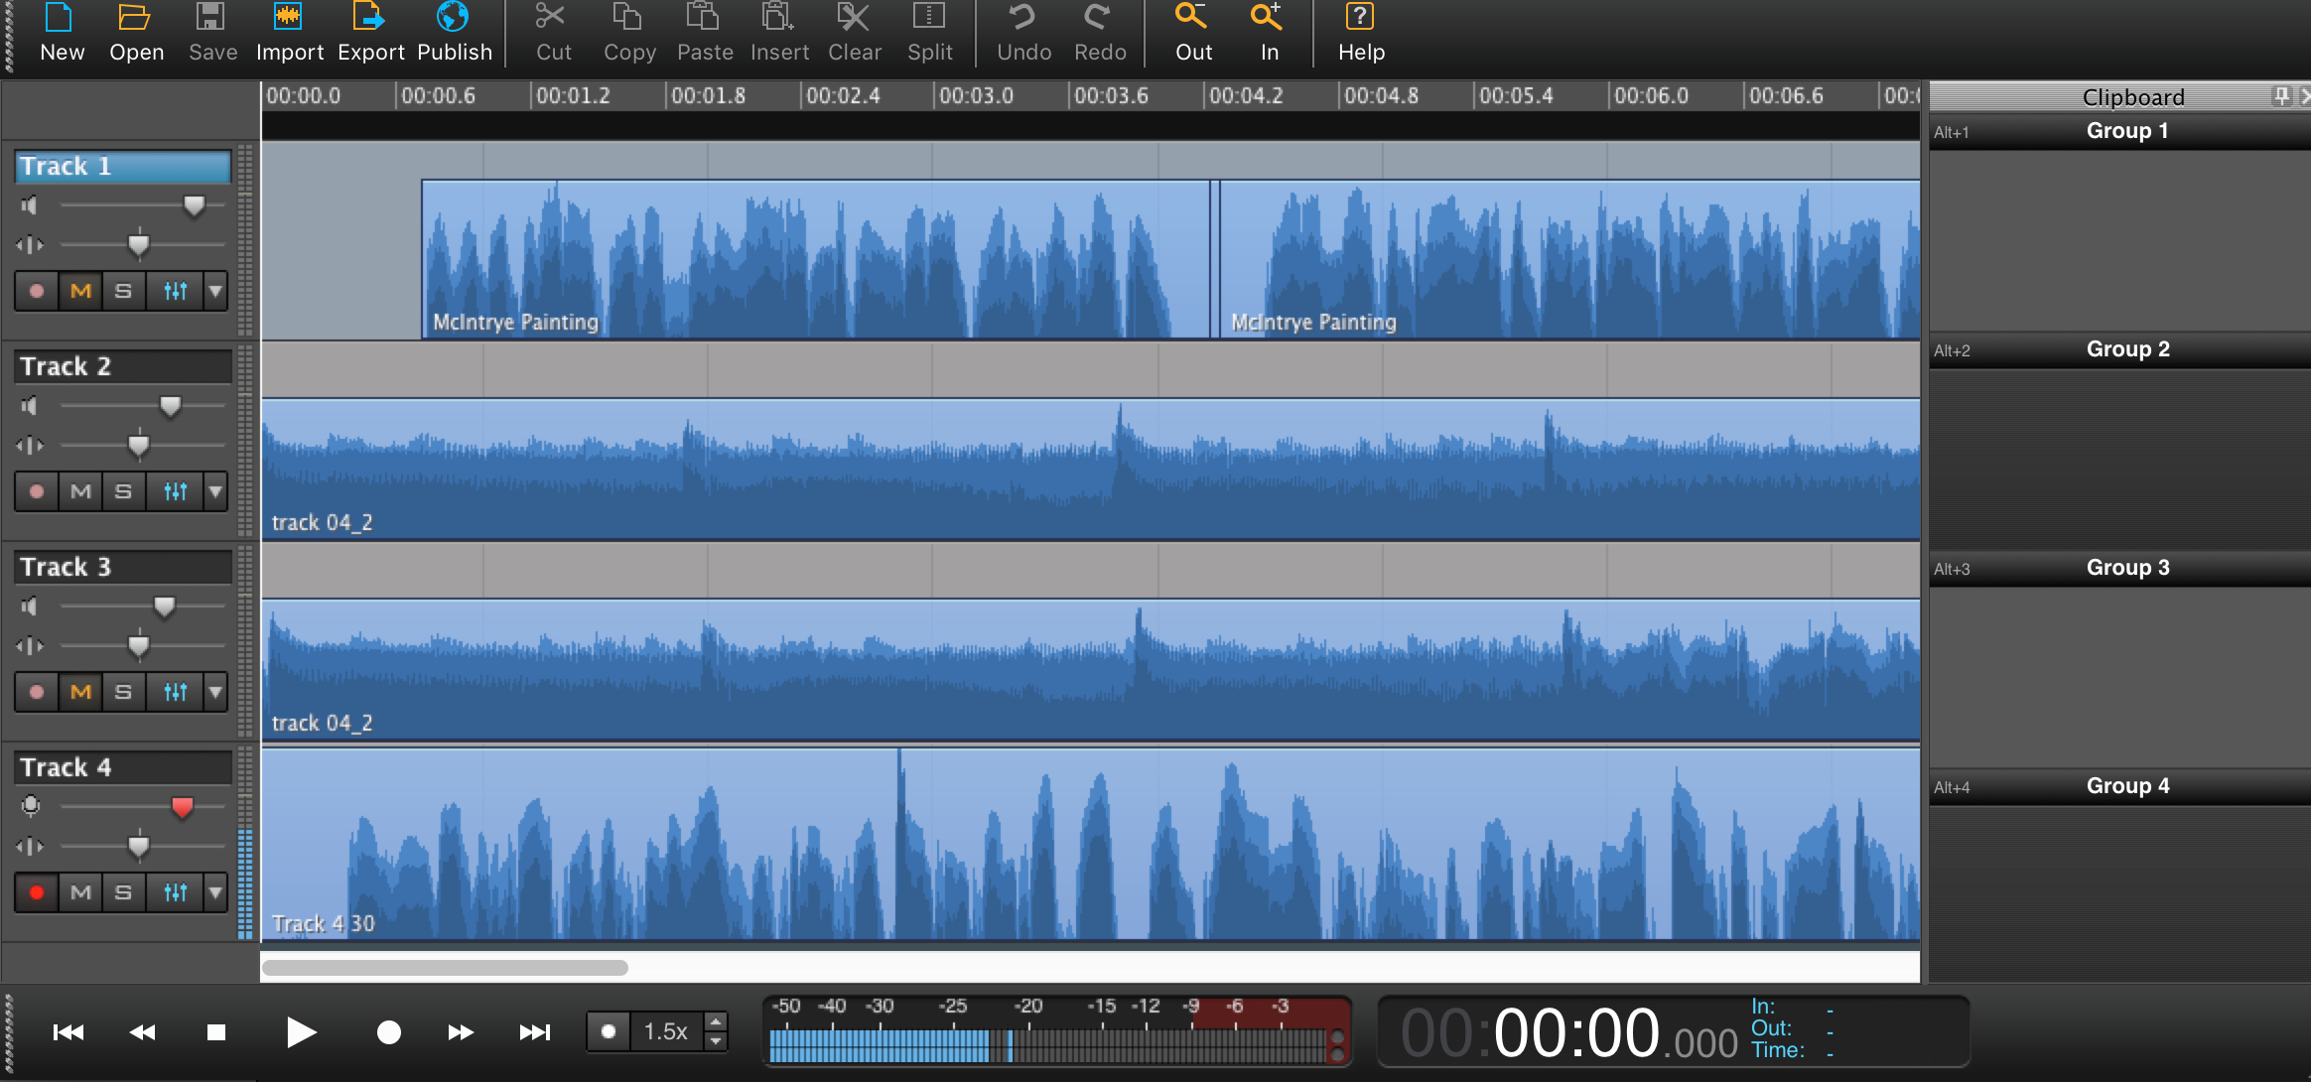Increase playback speed with up stepper
Image resolution: width=2311 pixels, height=1082 pixels.
point(716,1021)
